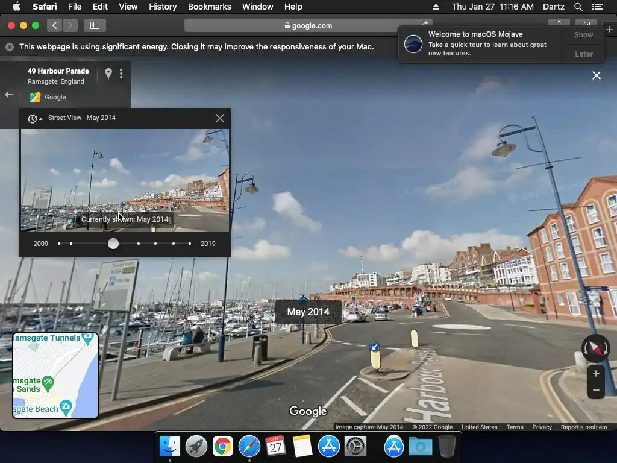Image resolution: width=617 pixels, height=463 pixels.
Task: Open the three-dot more options menu
Action: pos(121,74)
